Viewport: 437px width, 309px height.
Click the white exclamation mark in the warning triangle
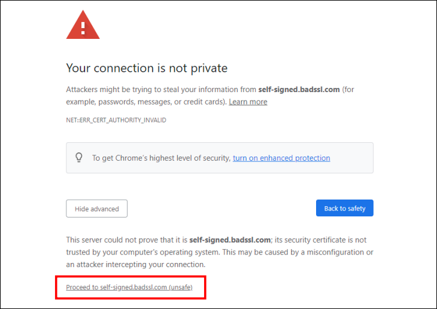coord(83,28)
